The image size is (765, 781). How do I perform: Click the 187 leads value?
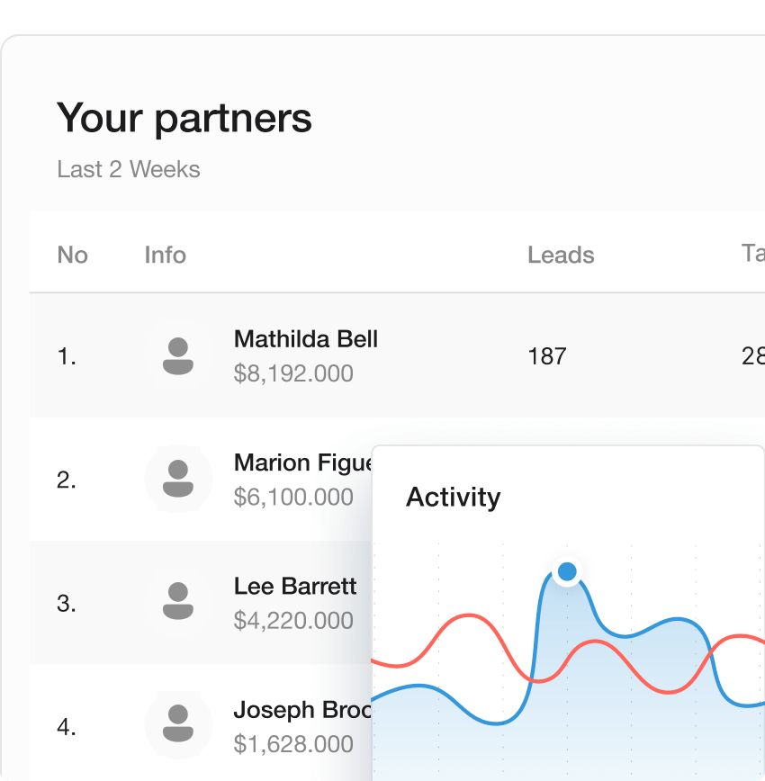tap(546, 356)
